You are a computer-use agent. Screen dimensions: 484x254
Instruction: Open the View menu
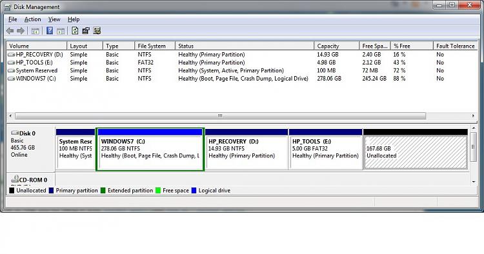pyautogui.click(x=54, y=19)
